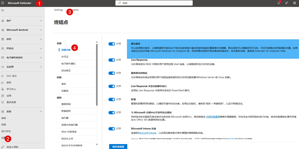The image size is (299, 149).
Task: Open 自动化上传 settings page
Action: pyautogui.click(x=67, y=138)
